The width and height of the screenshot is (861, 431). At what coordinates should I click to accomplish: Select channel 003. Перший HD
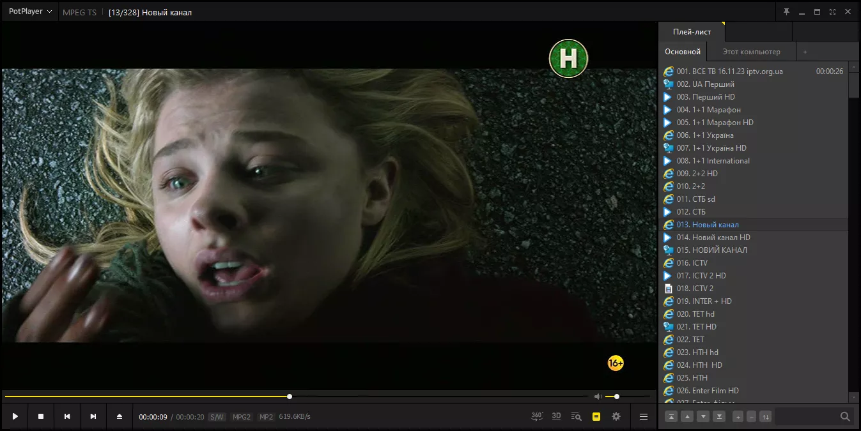click(x=754, y=97)
